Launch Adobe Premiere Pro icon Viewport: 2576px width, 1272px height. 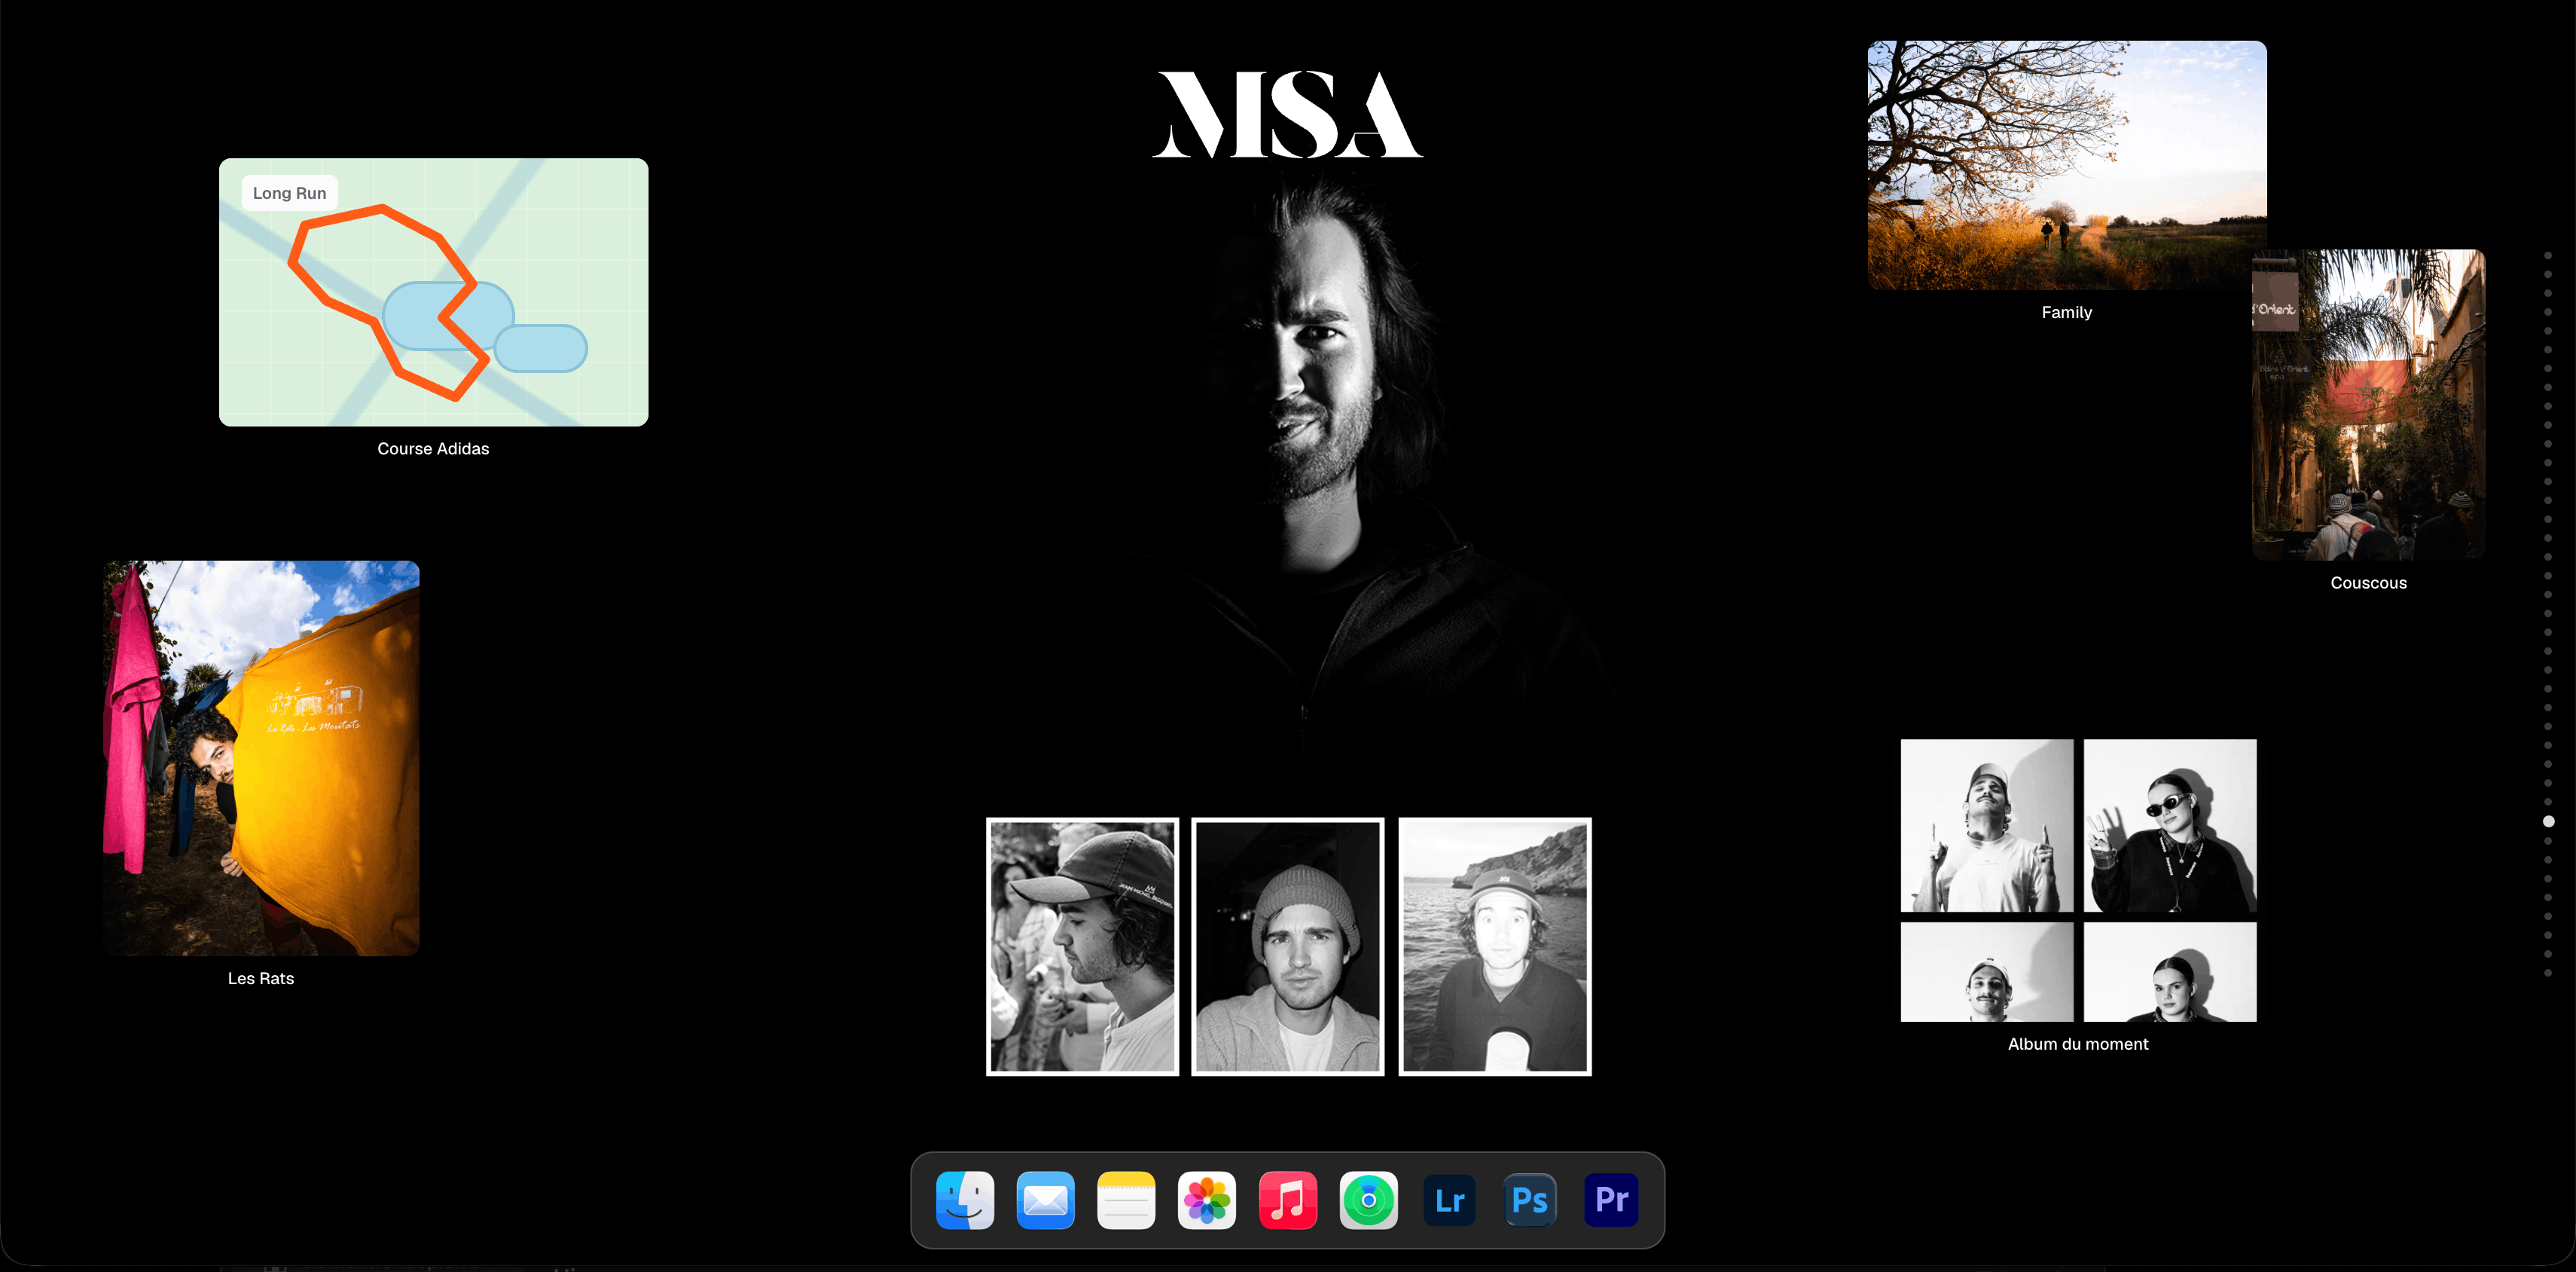[x=1611, y=1199]
